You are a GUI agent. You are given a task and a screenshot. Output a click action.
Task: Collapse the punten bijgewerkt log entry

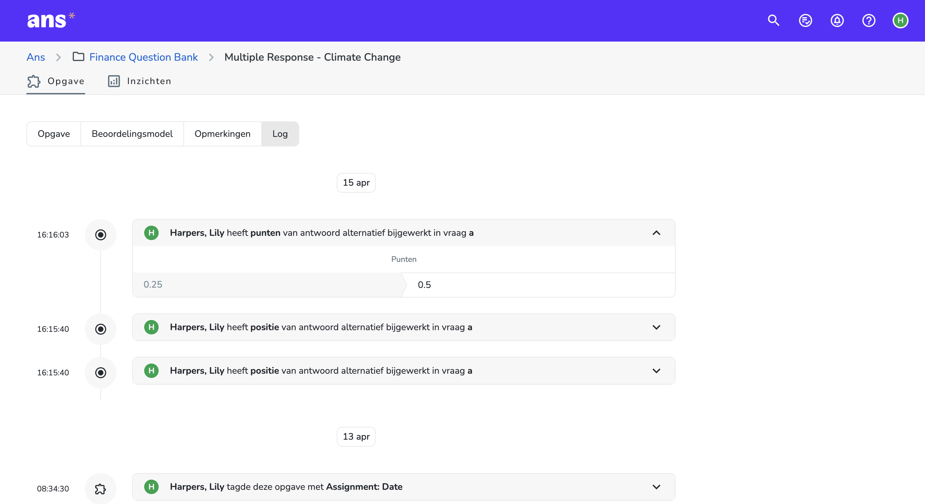tap(656, 233)
